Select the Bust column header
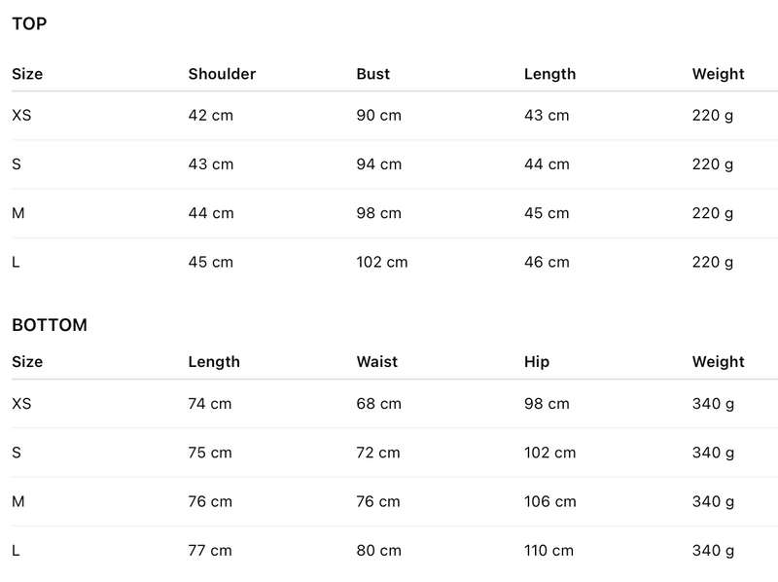778x582 pixels. [374, 74]
